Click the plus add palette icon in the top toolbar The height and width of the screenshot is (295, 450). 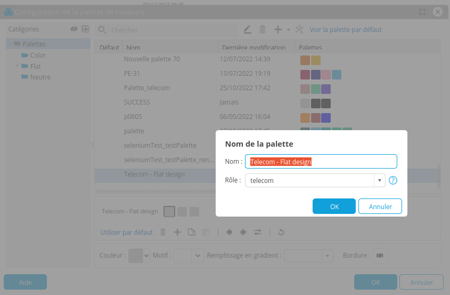click(278, 29)
